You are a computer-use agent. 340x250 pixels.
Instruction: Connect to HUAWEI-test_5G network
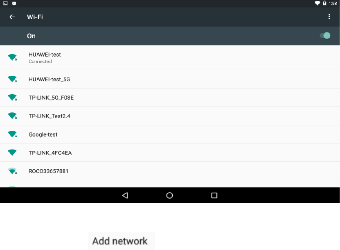[x=170, y=79]
